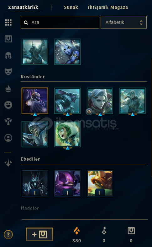Filter loot by ward skins flame icon
Image resolution: width=152 pixels, height=247 pixels.
(x=8, y=88)
